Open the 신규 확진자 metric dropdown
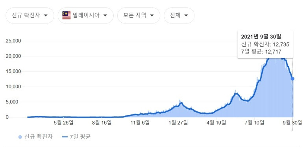Screen dimensions: 307x149 30,15
